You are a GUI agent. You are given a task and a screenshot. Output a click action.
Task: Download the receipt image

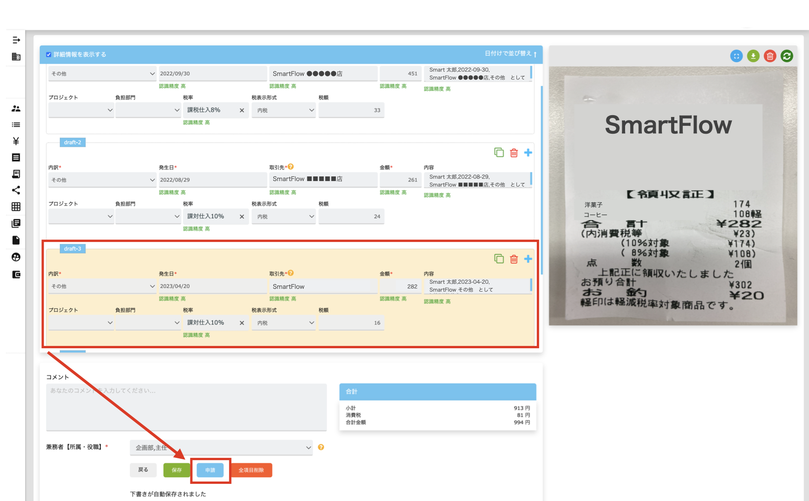(753, 56)
